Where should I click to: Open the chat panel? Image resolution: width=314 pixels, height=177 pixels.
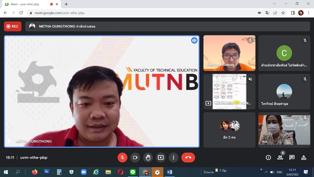pos(292,158)
